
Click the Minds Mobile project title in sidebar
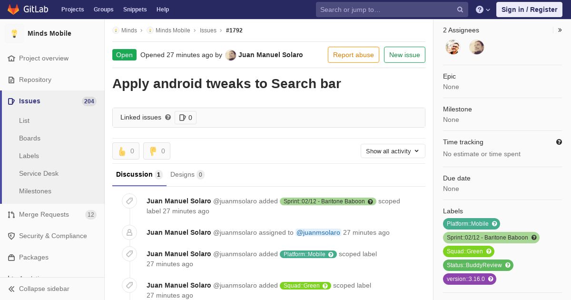click(x=49, y=33)
